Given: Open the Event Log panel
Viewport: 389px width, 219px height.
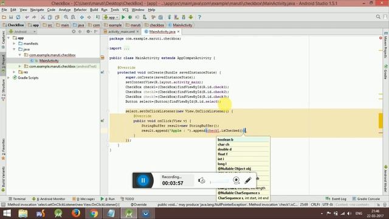Looking at the screenshot, I should (336, 199).
